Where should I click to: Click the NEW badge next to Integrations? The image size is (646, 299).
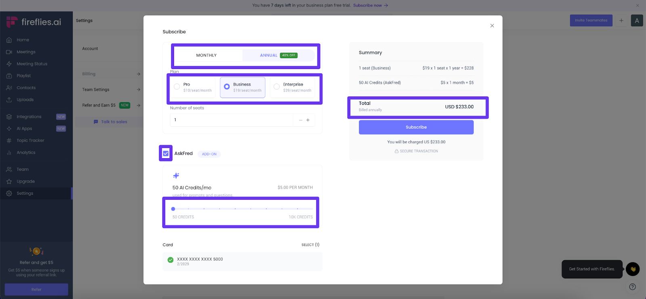(61, 117)
